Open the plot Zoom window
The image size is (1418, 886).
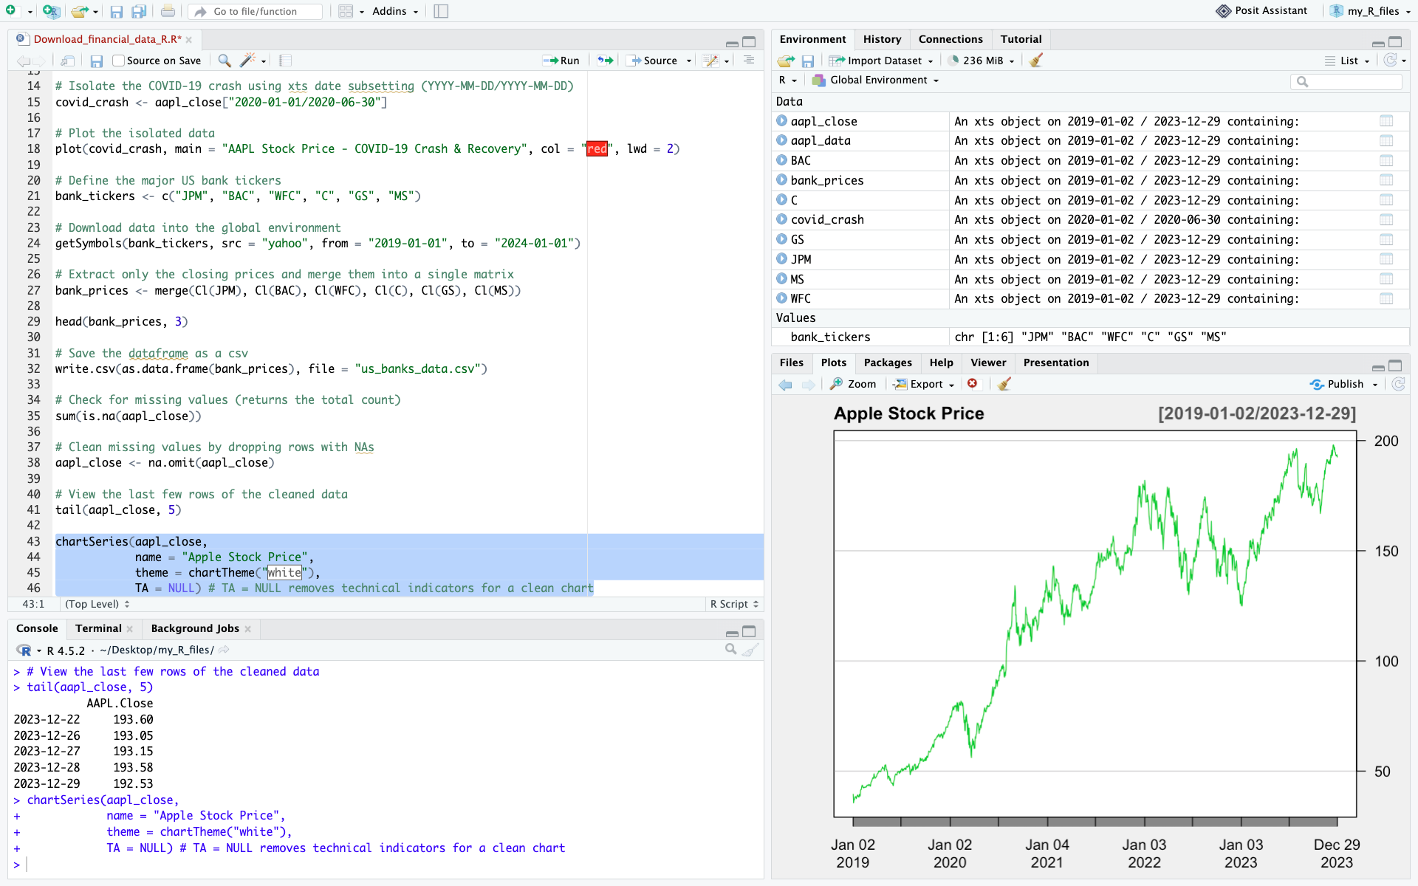tap(853, 384)
